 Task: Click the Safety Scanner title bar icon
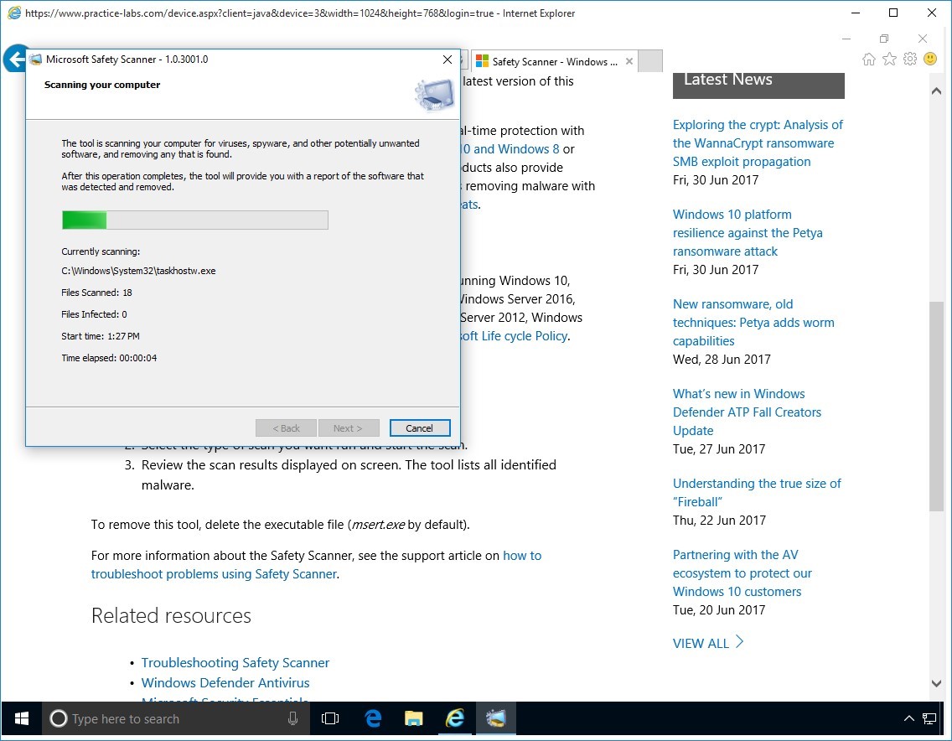tap(36, 59)
